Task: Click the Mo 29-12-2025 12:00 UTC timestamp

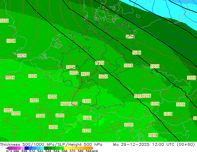Action: click(144, 145)
